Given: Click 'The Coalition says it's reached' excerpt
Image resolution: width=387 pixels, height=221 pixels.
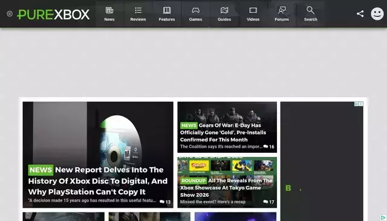Looking at the screenshot, I should point(221,147).
